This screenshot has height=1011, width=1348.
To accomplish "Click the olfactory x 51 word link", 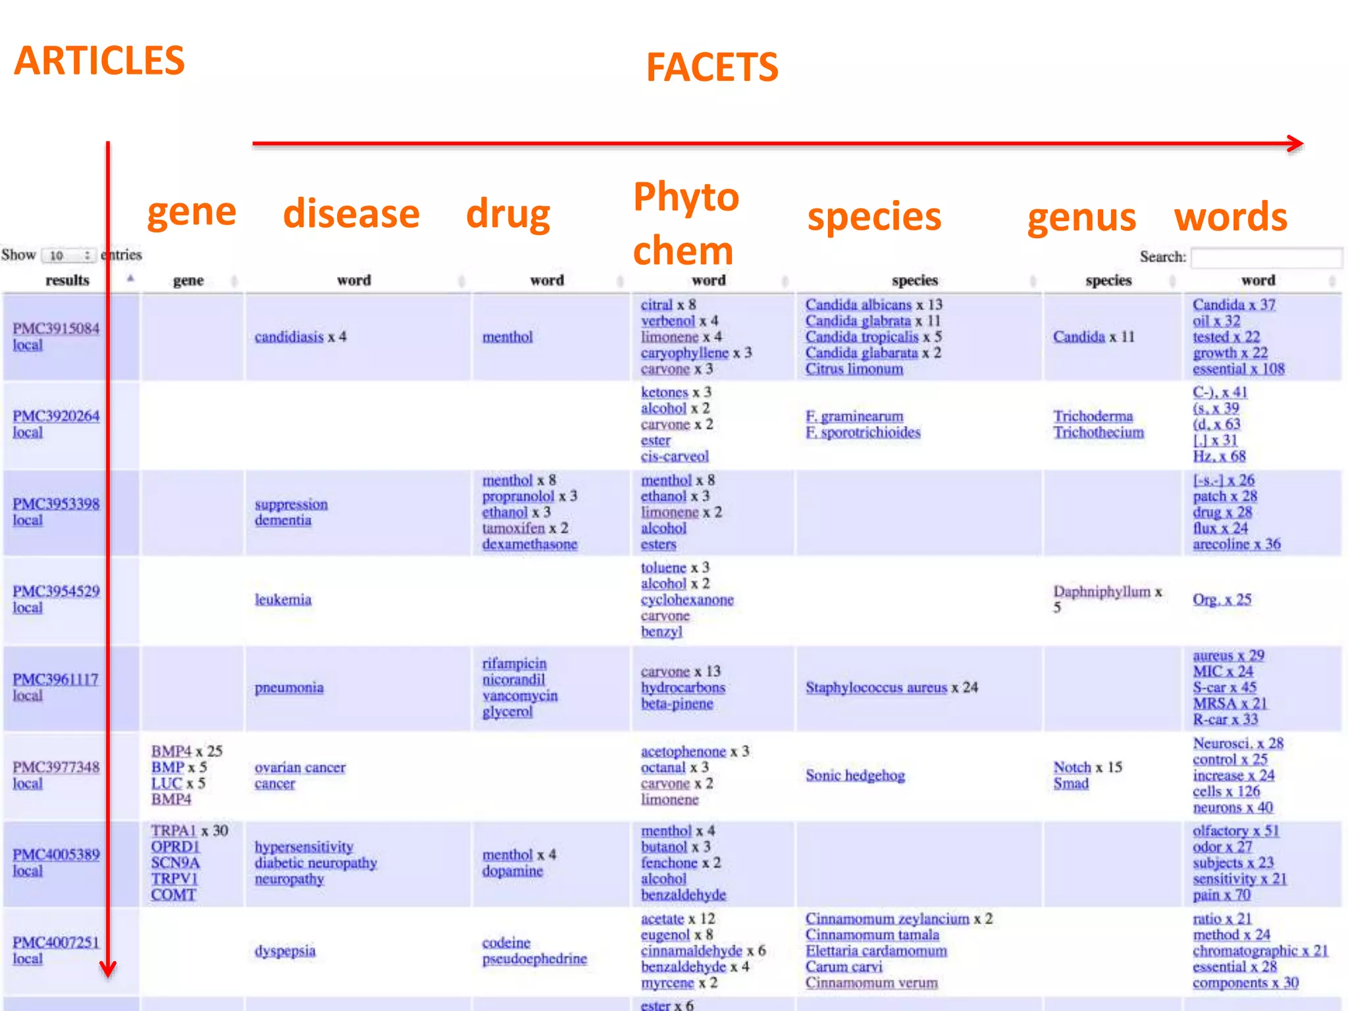I will (x=1235, y=831).
